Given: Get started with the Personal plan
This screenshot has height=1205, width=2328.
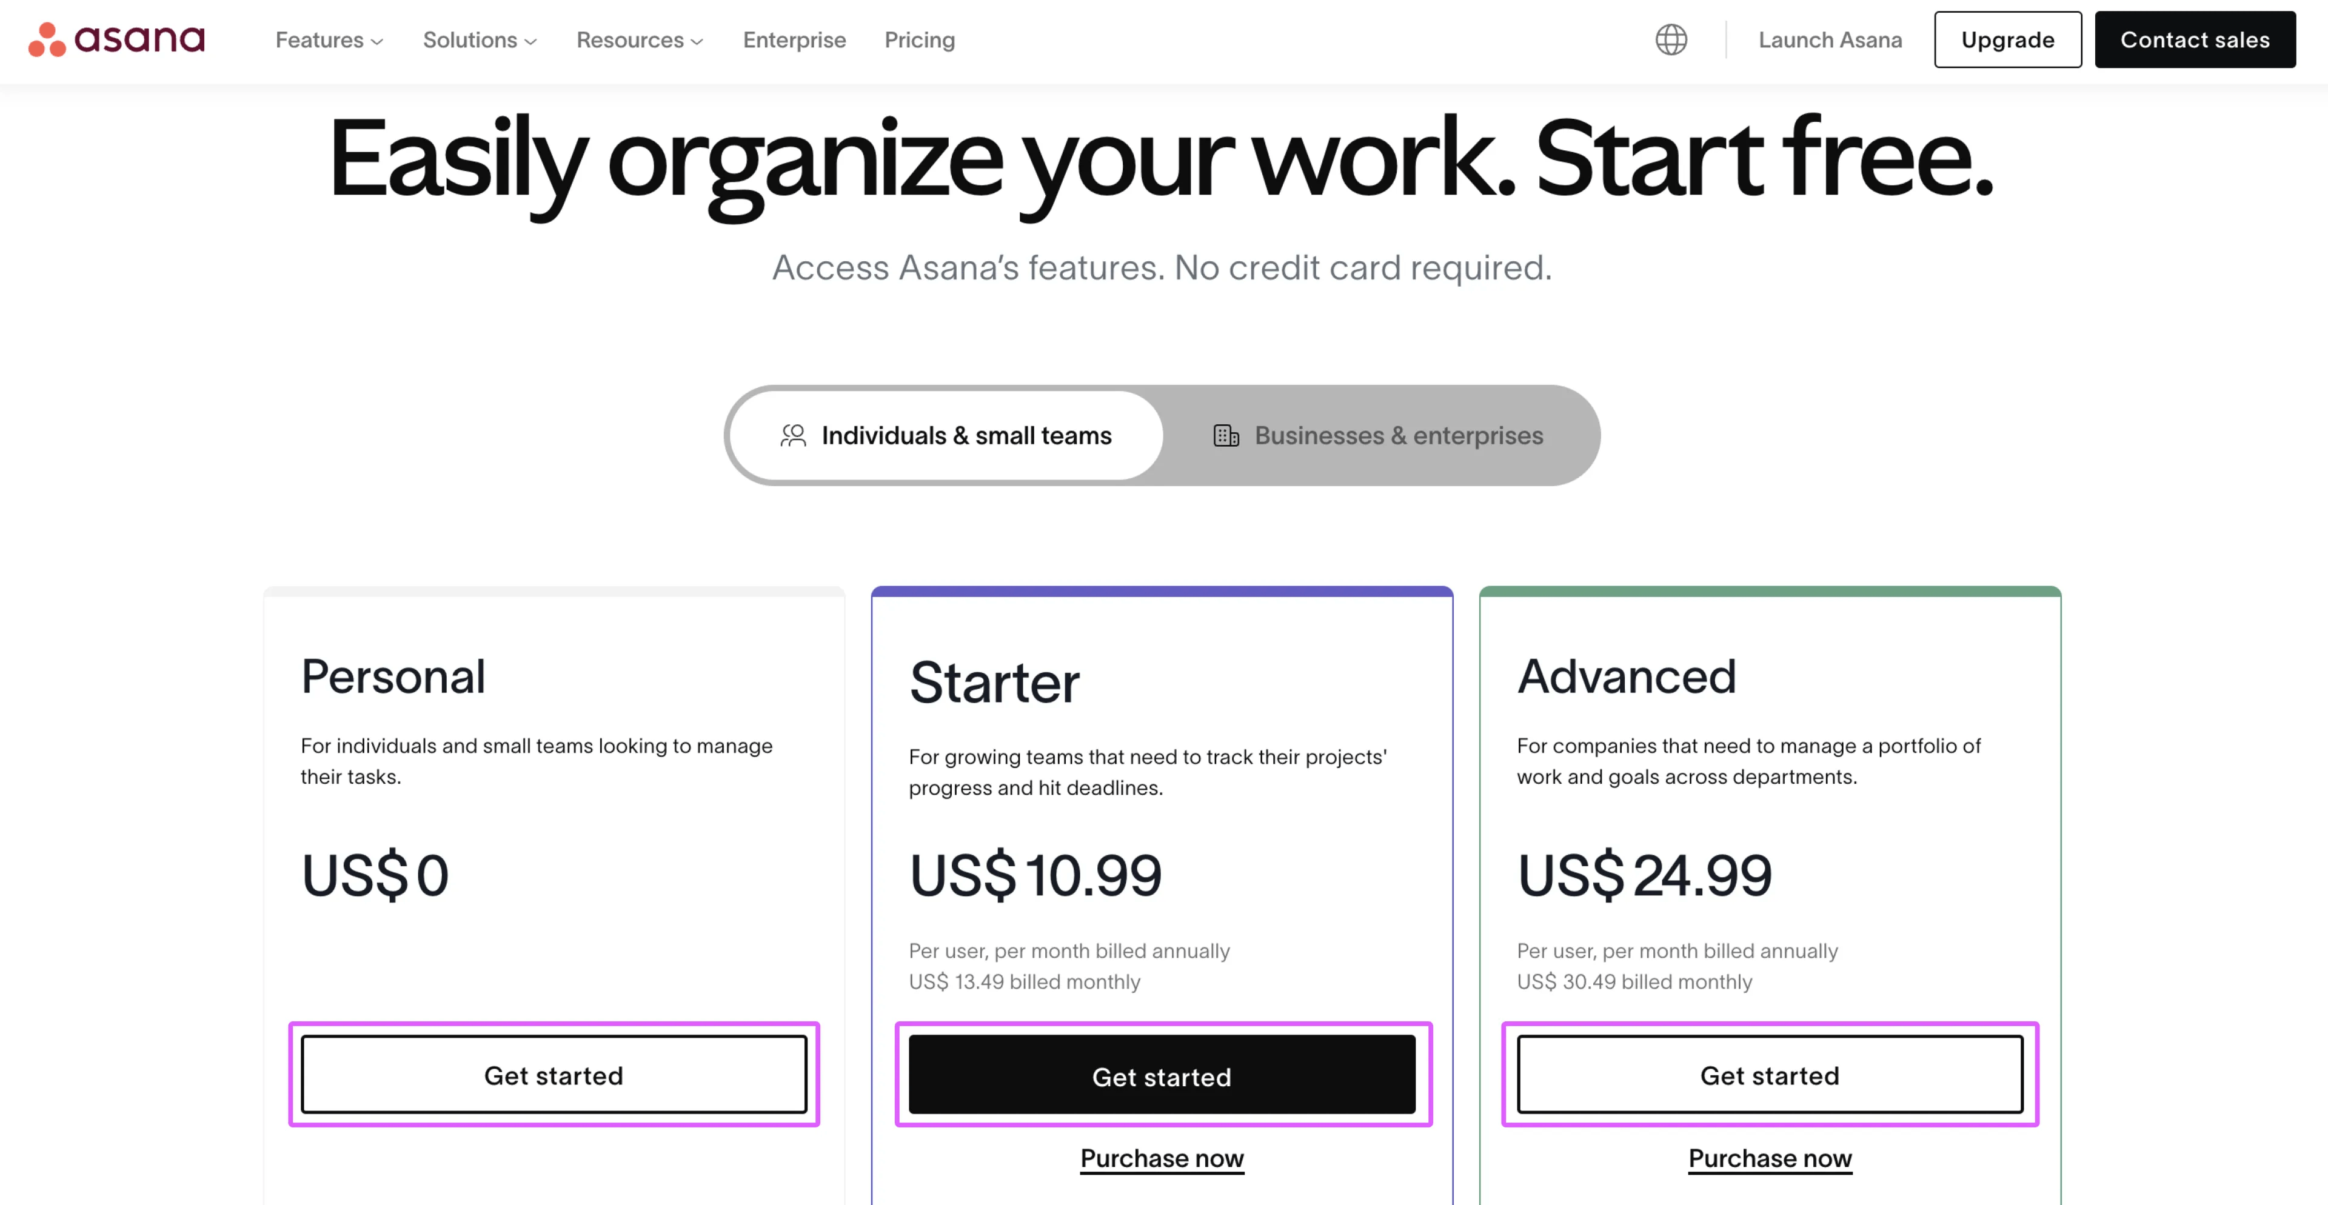Looking at the screenshot, I should click(553, 1075).
